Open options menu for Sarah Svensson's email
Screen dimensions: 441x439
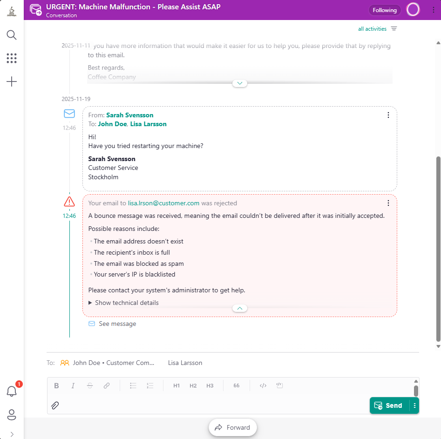[x=388, y=115]
